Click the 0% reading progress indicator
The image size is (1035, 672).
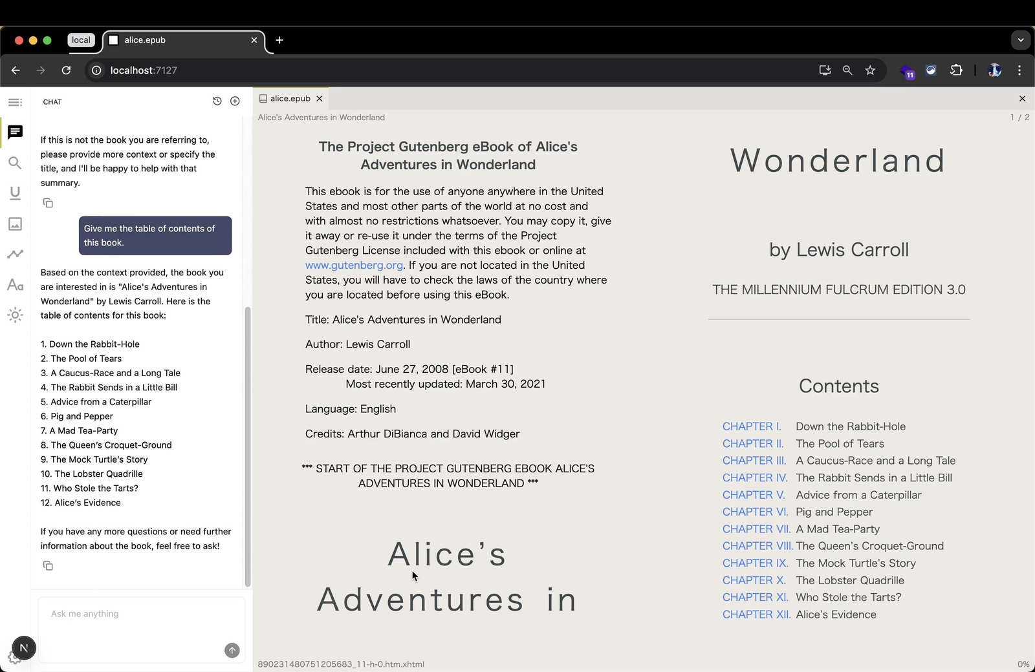1023,664
